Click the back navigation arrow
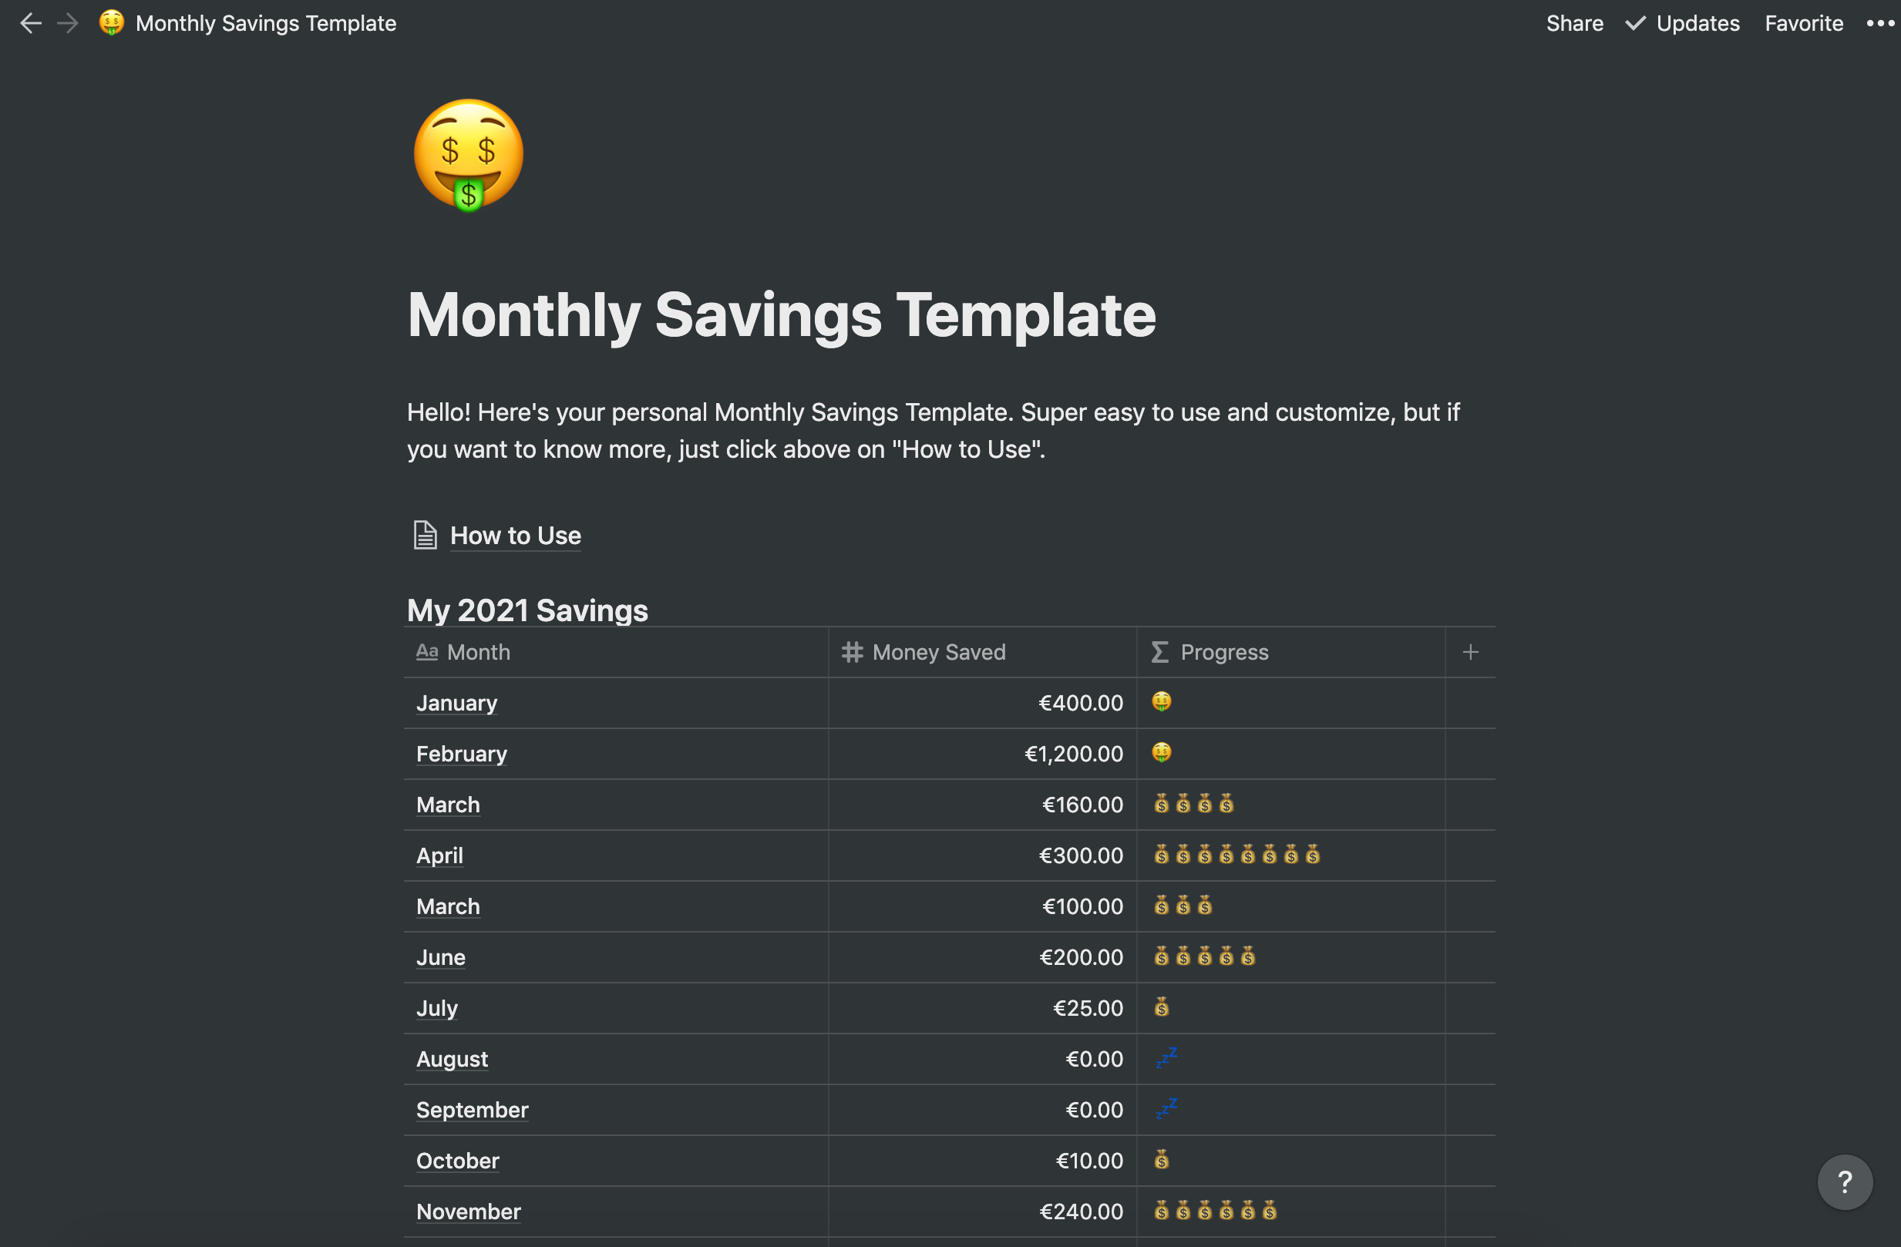The width and height of the screenshot is (1901, 1247). [30, 23]
